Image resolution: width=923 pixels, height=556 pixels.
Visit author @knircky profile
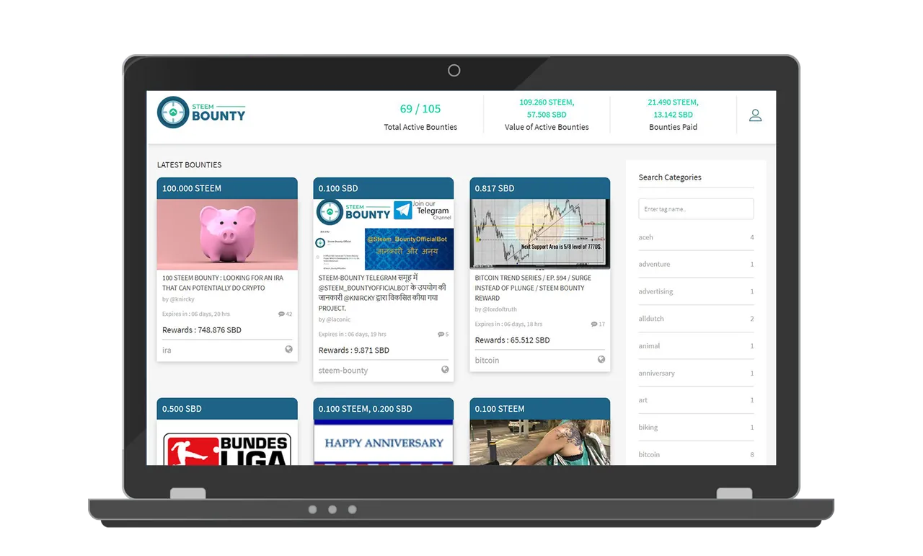[x=182, y=299]
